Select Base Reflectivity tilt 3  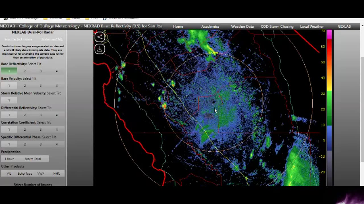(41, 71)
